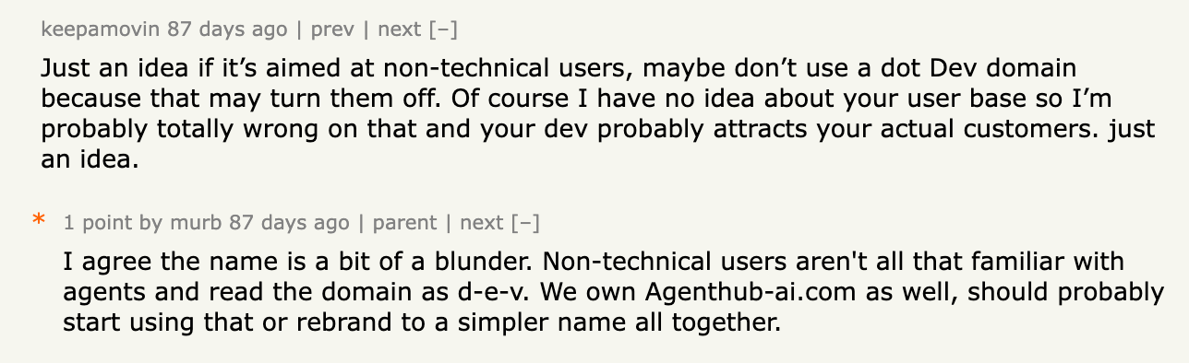
Task: Click next in keepamovin's comment header
Action: [x=399, y=29]
